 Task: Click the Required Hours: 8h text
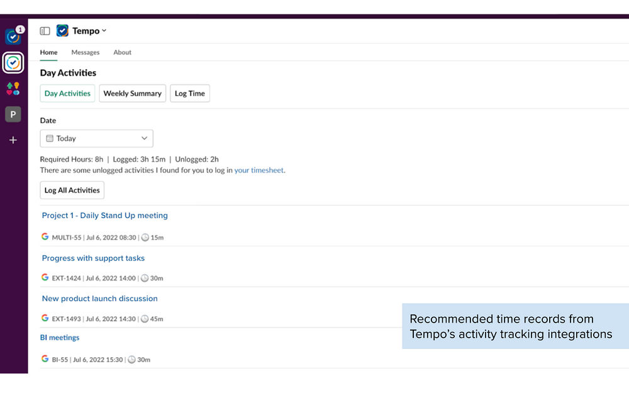(x=72, y=159)
